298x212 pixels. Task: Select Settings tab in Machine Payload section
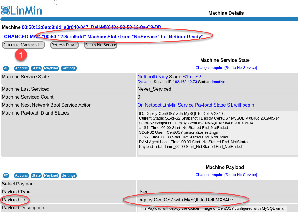coord(68,175)
